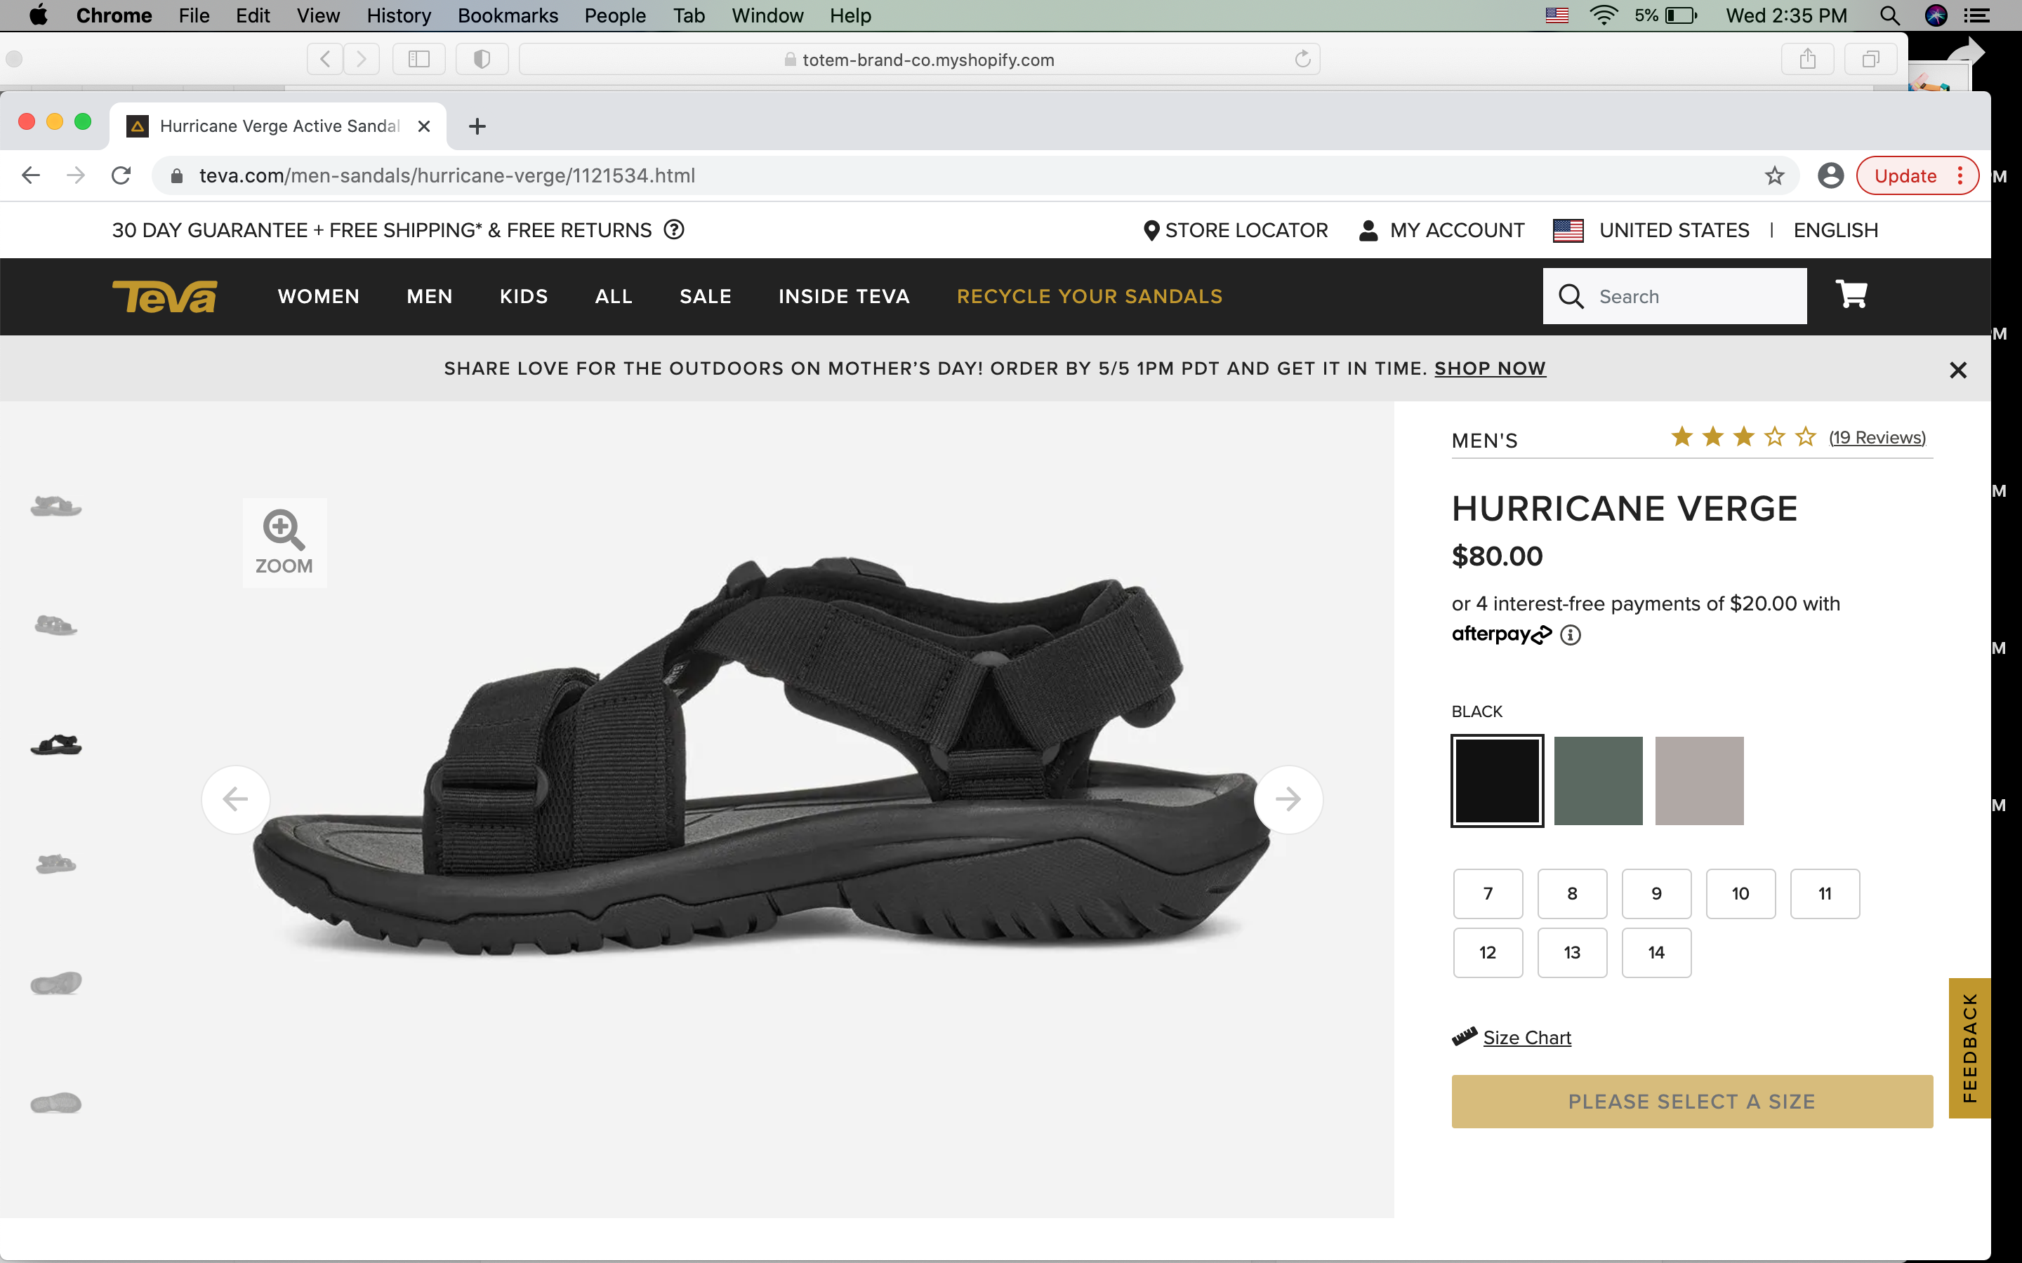Screen dimensions: 2022x1263
Task: Read the 19 Reviews link
Action: click(x=1877, y=438)
